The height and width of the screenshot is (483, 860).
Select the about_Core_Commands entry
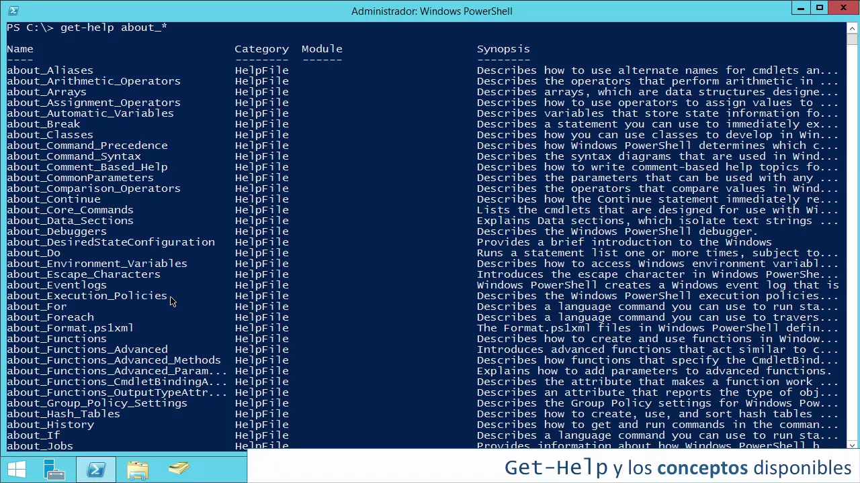point(70,210)
